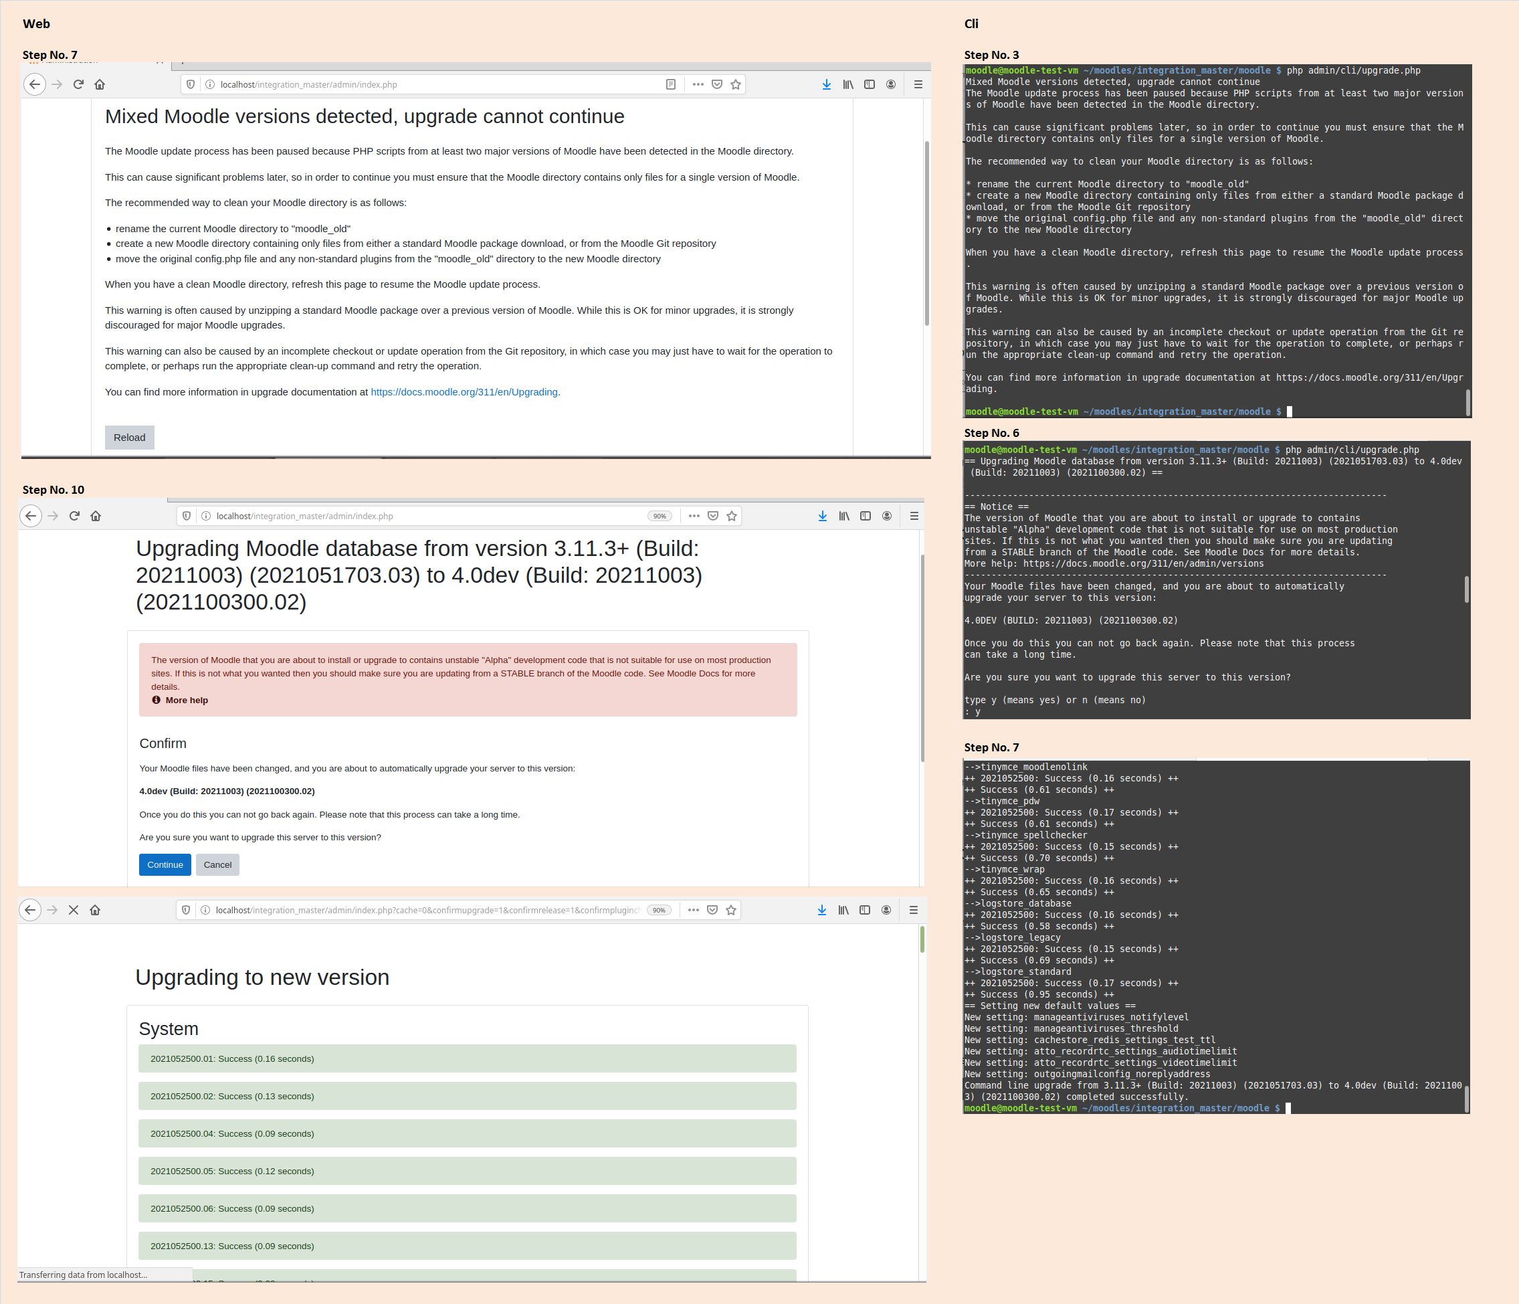This screenshot has height=1304, width=1519.
Task: Click the blue Continue button
Action: click(x=165, y=864)
